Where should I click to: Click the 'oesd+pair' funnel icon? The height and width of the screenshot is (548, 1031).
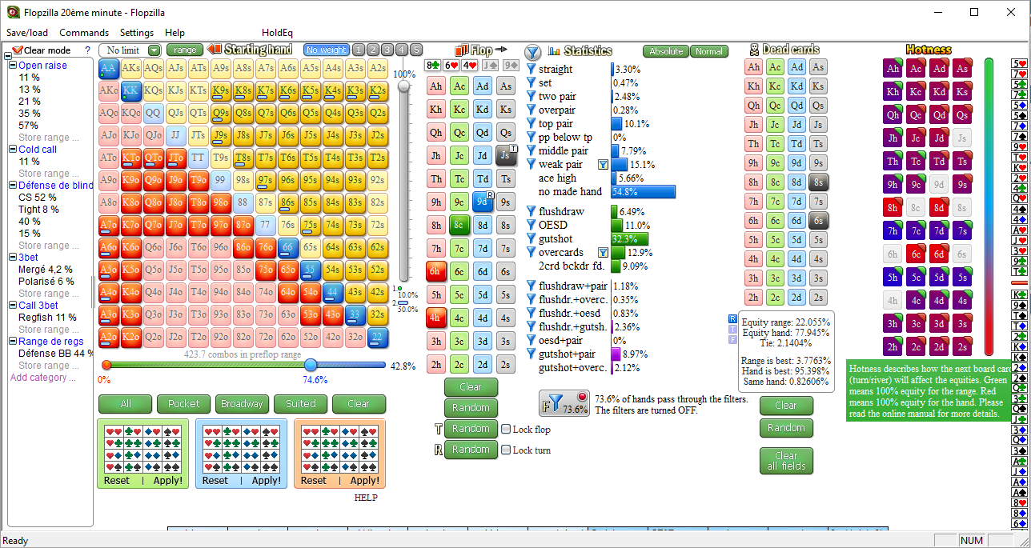[x=531, y=340]
